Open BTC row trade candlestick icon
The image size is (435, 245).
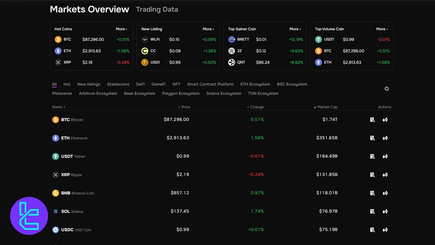coord(385,120)
